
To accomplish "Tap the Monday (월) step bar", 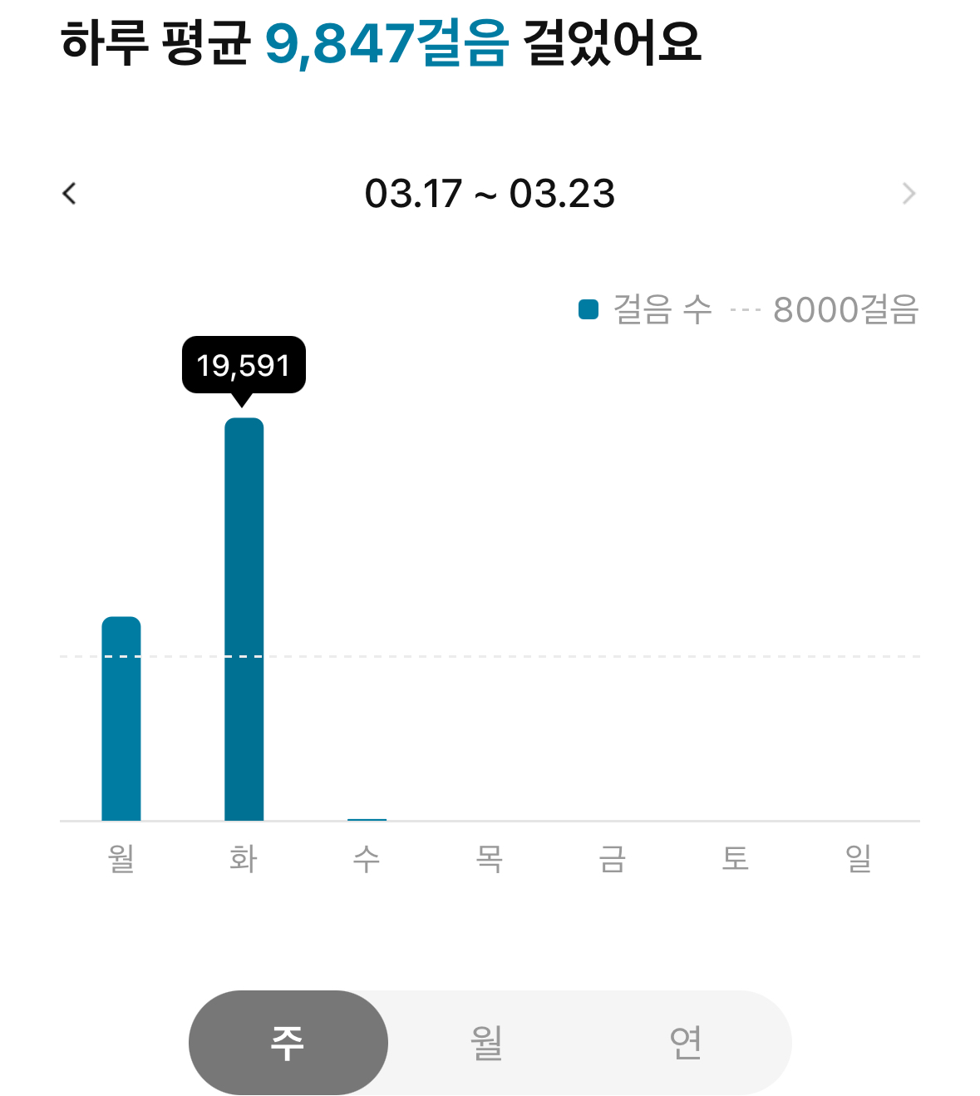I will click(121, 718).
